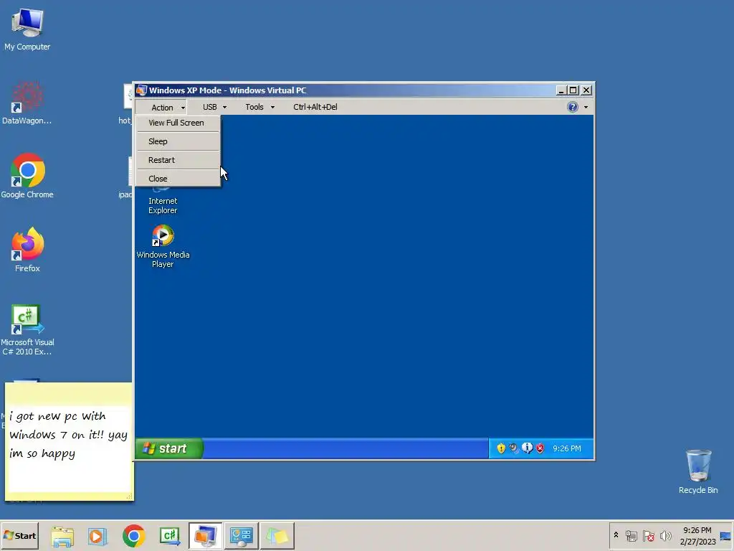Open Chrome from the taskbar
Screen dimensions: 734x551
134,536
